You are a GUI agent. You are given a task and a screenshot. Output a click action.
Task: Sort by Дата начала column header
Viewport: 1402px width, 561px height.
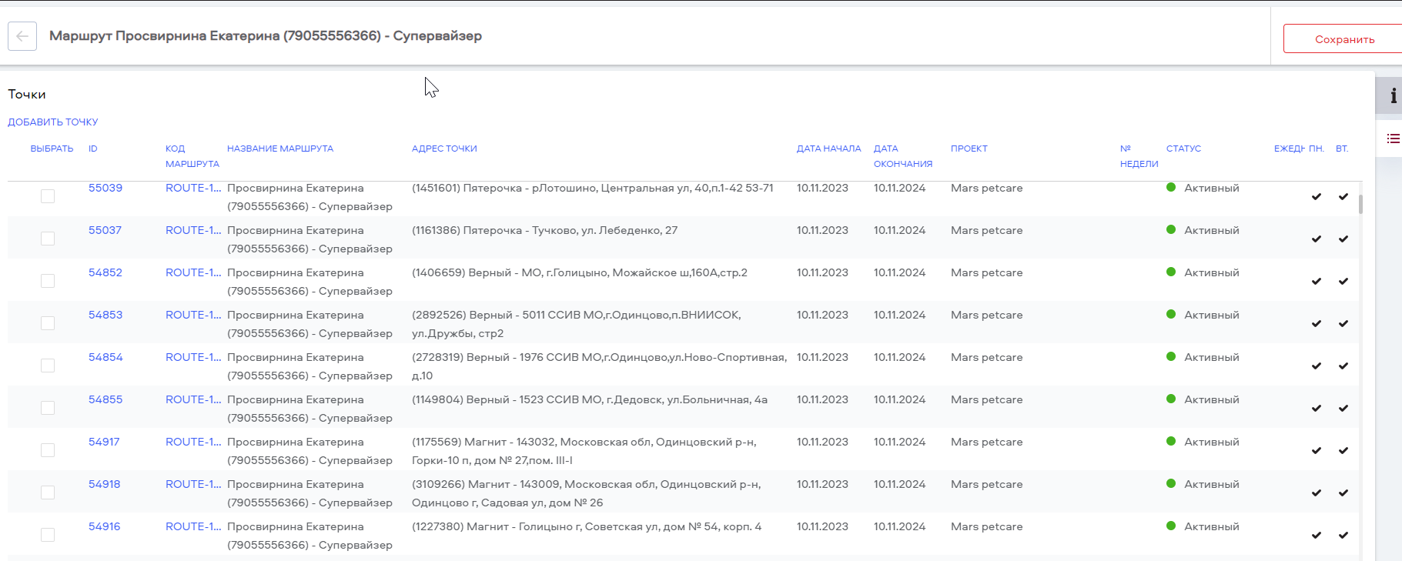pyautogui.click(x=828, y=149)
